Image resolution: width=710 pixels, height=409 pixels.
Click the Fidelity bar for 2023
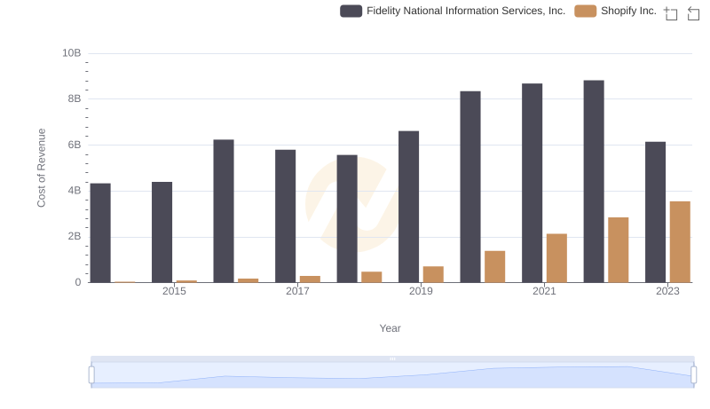(x=655, y=212)
